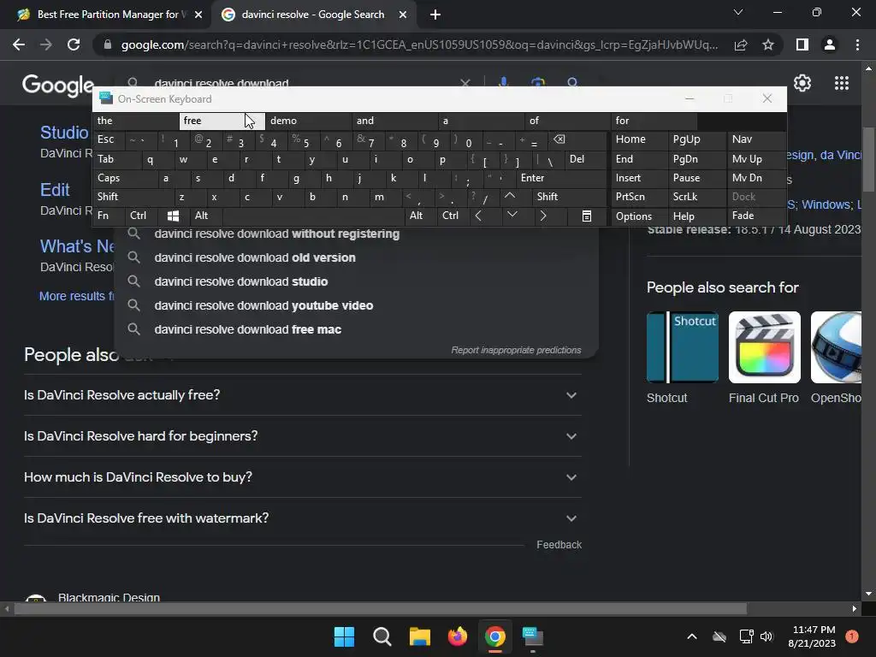Image resolution: width=876 pixels, height=657 pixels.
Task: Click On-Screen Keyboard taskbar icon
Action: tap(532, 636)
